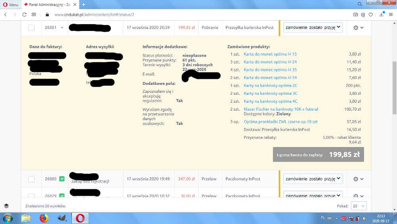Image resolution: width=397 pixels, height=224 pixels.
Task: Open product Karty na banknoty optima 3C
Action: pyautogui.click(x=270, y=93)
